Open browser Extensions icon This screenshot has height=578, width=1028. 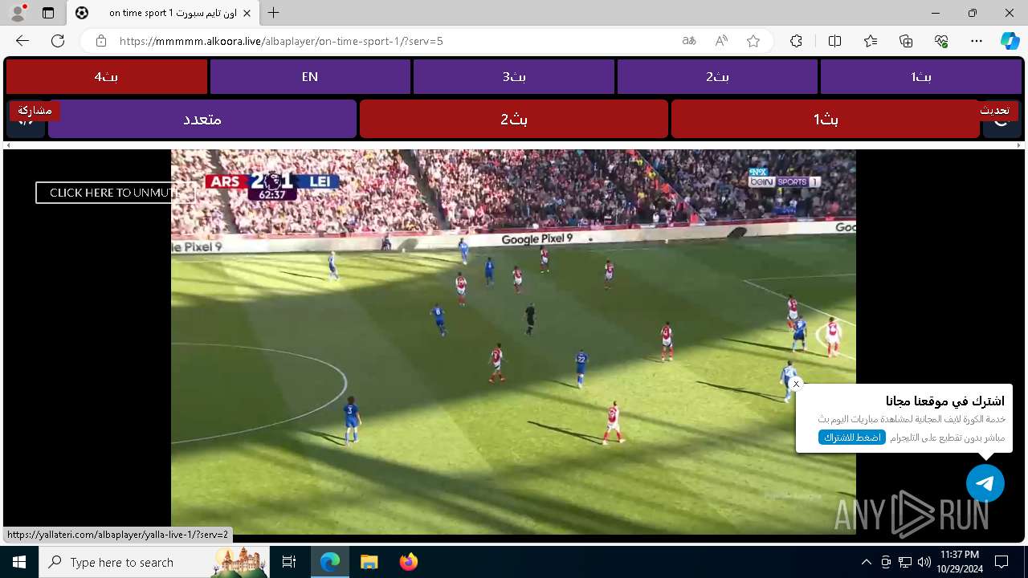[796, 41]
